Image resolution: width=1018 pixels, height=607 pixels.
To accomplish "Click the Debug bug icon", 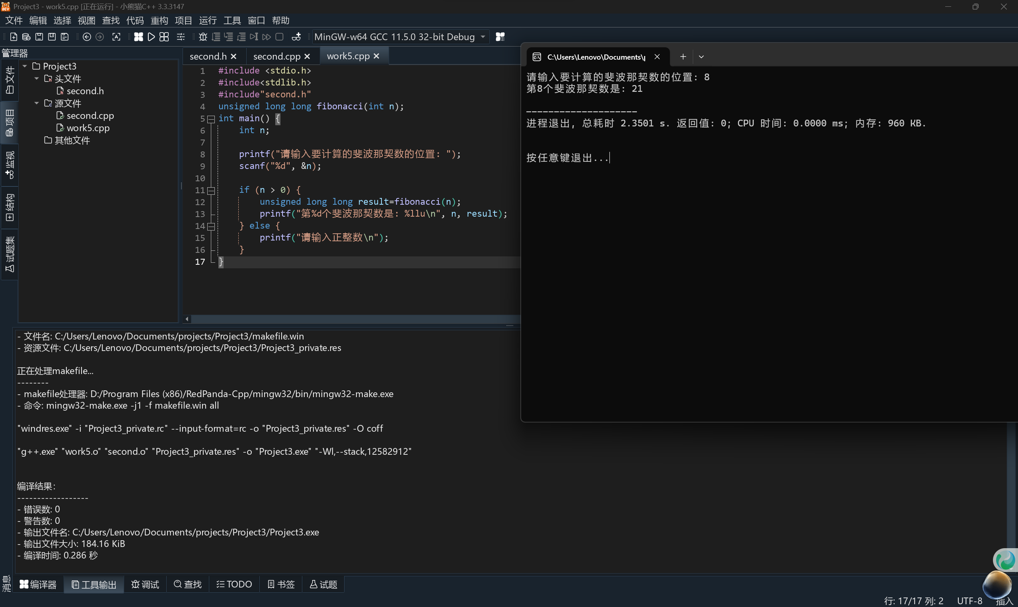I will [203, 37].
